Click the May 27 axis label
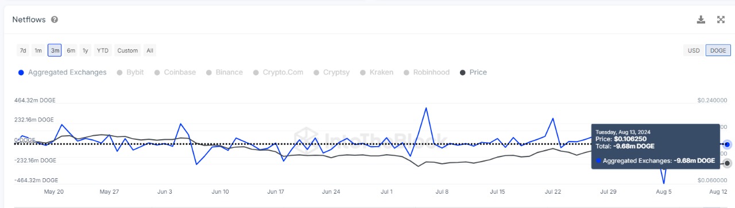 point(109,192)
